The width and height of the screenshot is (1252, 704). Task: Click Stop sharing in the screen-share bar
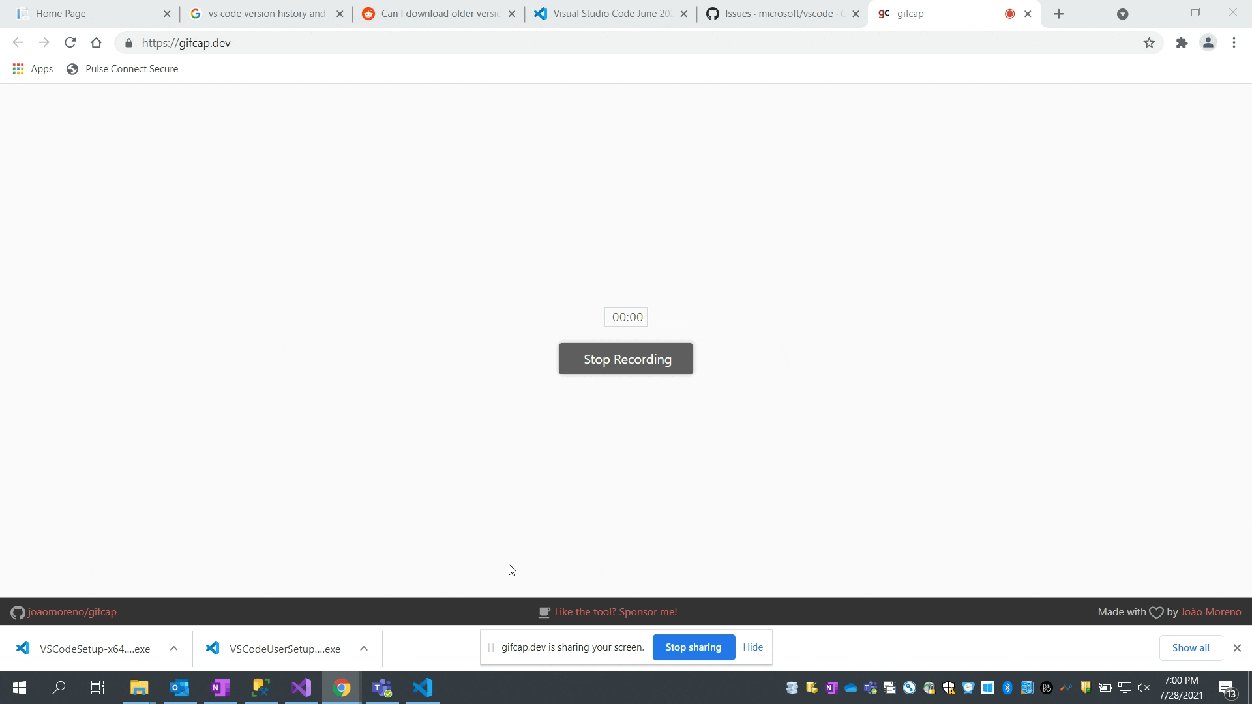(x=693, y=647)
